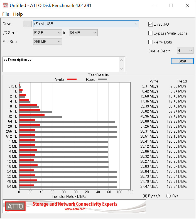Click the 176.39 MB/s read value
This screenshot has height=219, width=196.
(177, 126)
